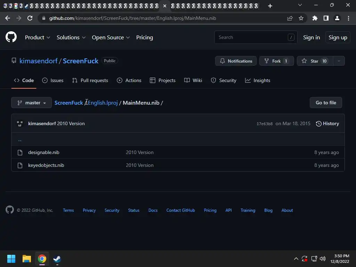Viewport: 356px width, 267px height.
Task: Go back with the browser back arrow
Action: pos(8,18)
